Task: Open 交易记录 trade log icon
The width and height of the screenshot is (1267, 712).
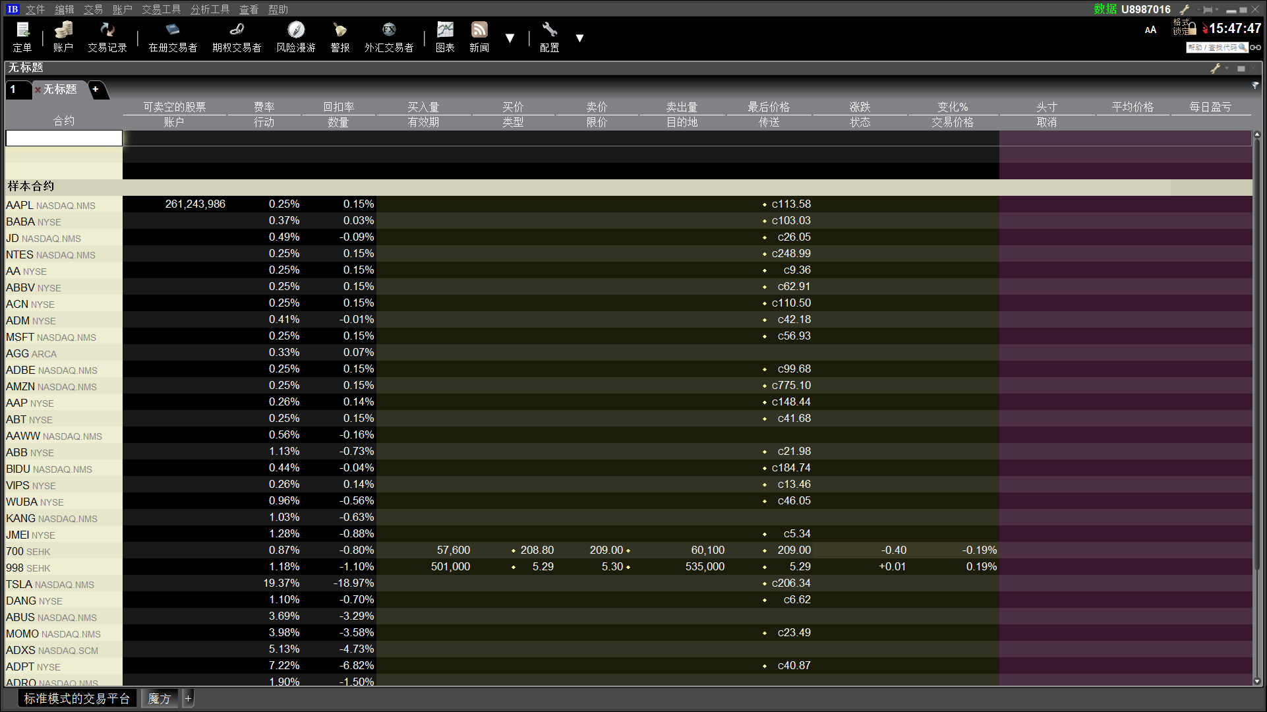Action: (107, 37)
